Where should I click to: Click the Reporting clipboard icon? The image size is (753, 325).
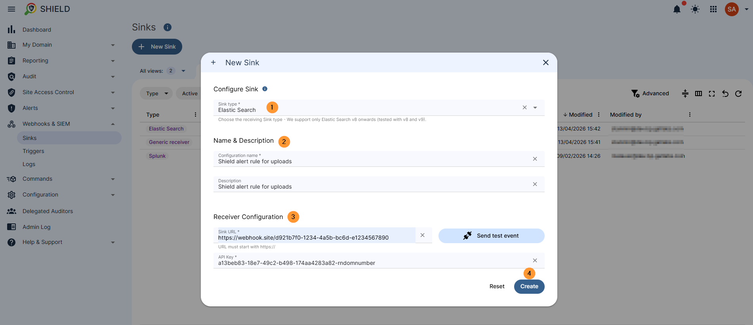tap(11, 60)
